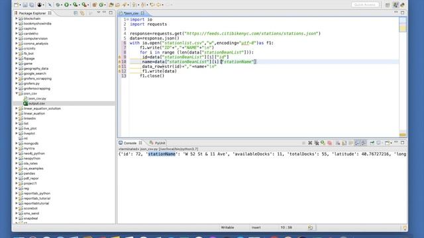
Task: Click the tip lightbulb icon in status bar
Action: point(405,228)
